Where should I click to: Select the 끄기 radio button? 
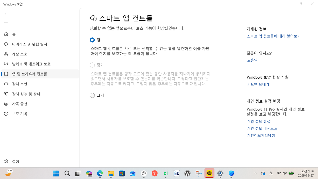[92, 95]
